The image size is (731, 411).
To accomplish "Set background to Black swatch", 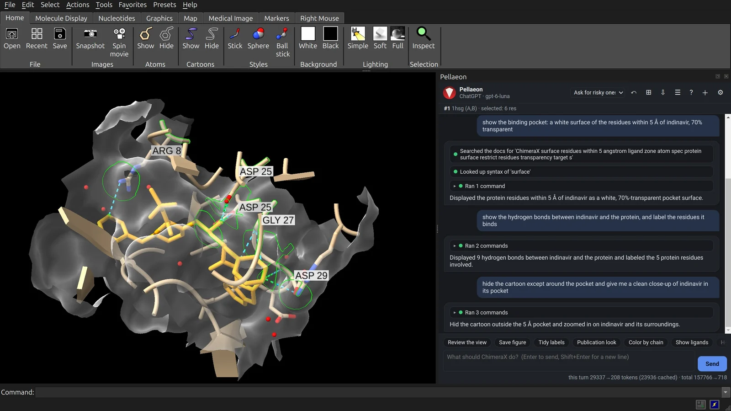I will coord(330,34).
